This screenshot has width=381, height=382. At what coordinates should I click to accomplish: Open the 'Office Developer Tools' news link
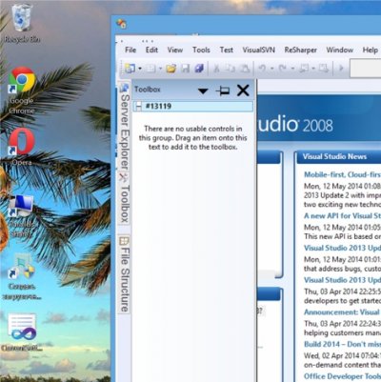342,376
